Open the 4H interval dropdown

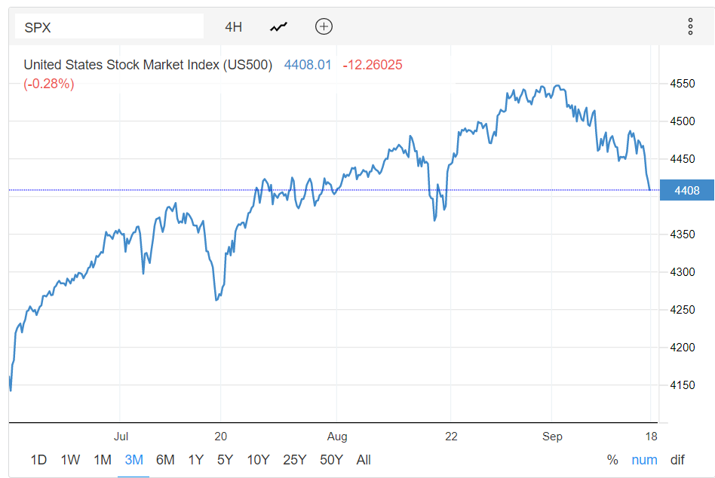point(233,27)
